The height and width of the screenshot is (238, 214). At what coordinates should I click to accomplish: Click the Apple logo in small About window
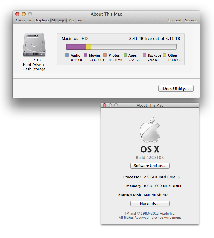click(x=150, y=130)
